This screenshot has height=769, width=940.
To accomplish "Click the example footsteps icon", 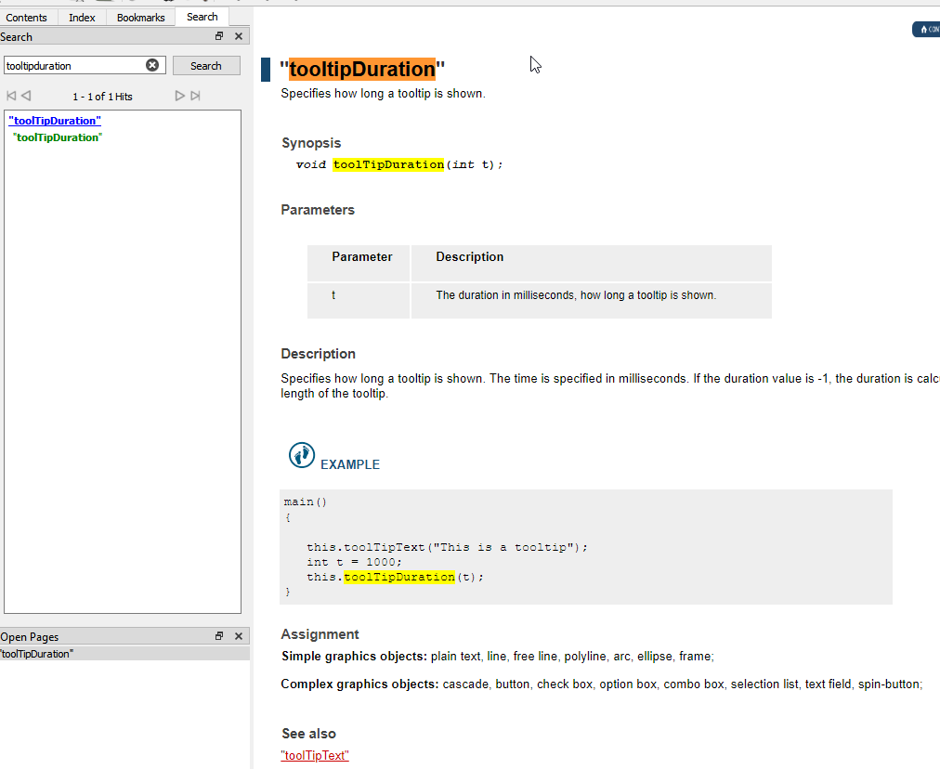I will click(301, 455).
